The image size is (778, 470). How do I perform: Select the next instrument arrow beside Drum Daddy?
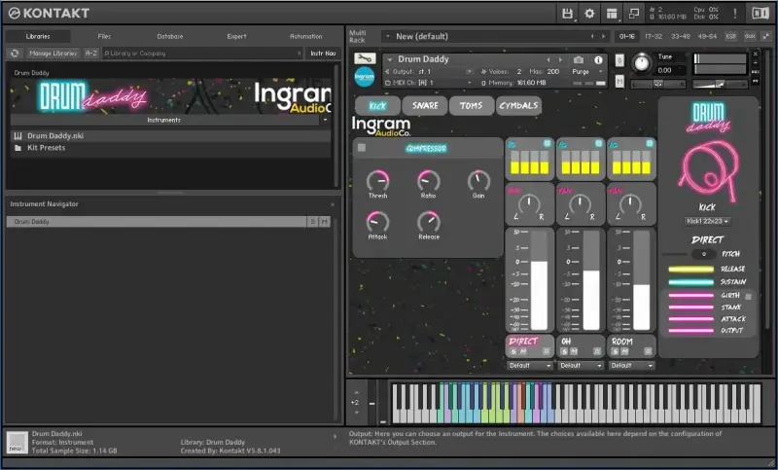561,59
